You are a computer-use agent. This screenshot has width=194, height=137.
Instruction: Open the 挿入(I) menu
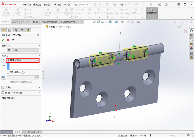57,4
